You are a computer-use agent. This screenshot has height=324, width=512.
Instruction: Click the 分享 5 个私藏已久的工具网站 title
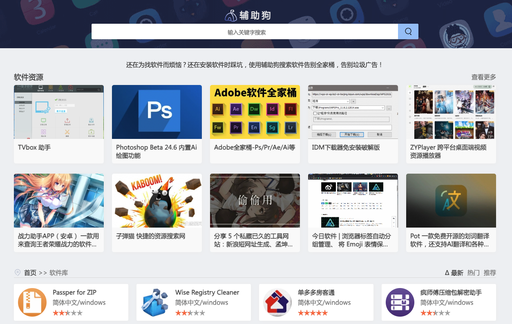point(253,240)
